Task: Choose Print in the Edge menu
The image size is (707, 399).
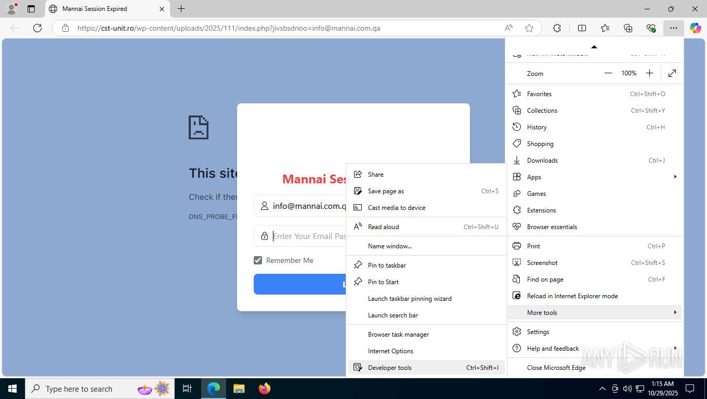Action: [x=594, y=246]
